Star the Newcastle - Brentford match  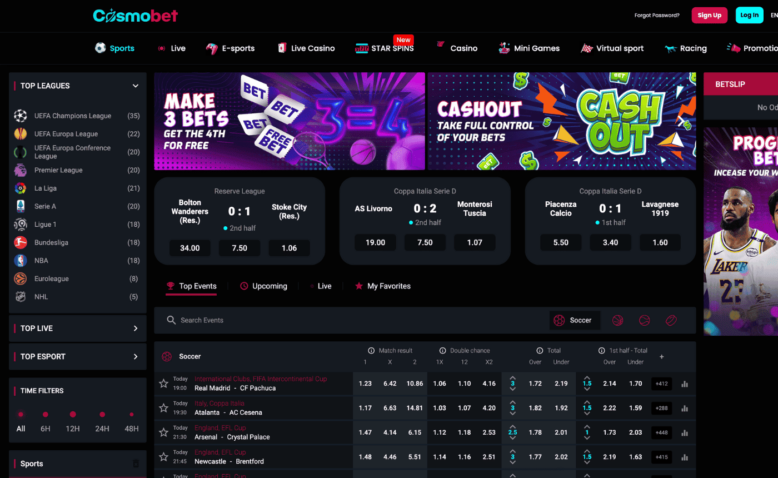[163, 457]
